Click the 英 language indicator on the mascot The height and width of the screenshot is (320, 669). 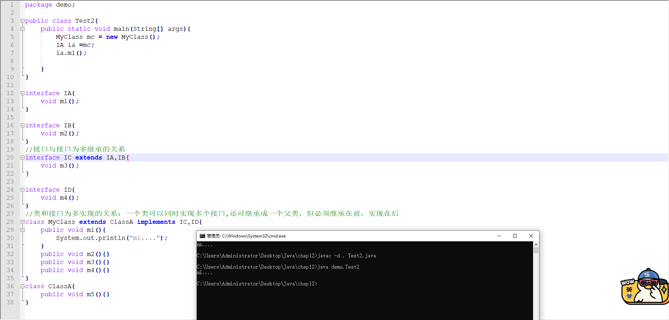[629, 290]
